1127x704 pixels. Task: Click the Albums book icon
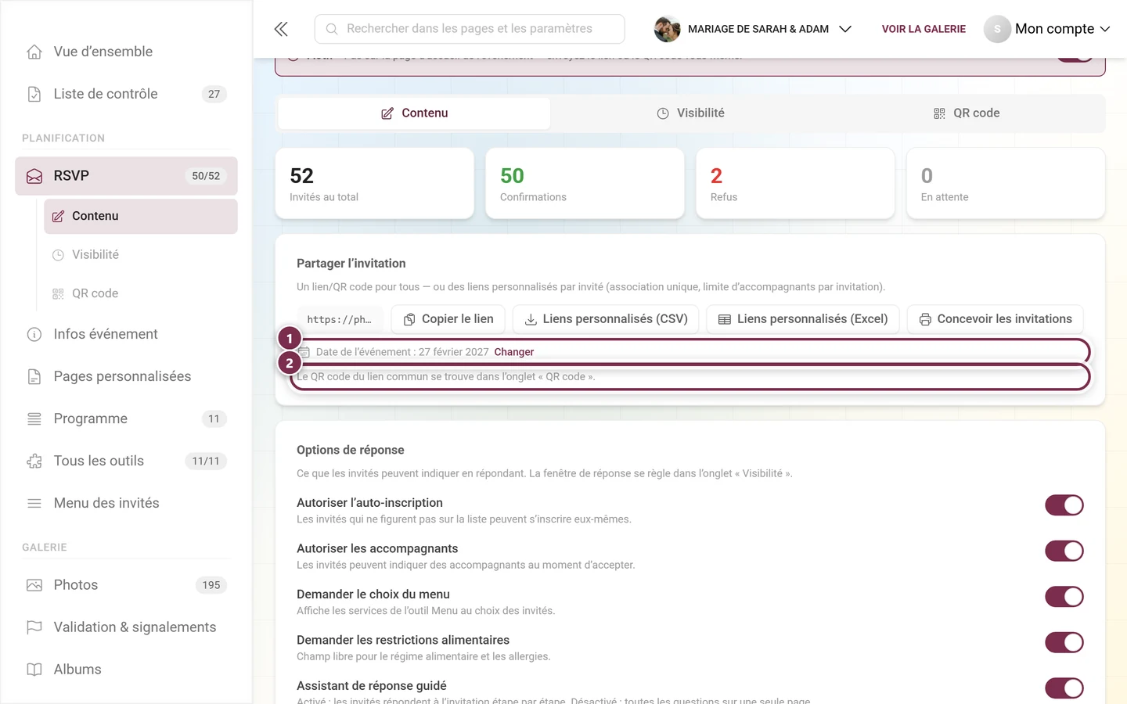[34, 670]
